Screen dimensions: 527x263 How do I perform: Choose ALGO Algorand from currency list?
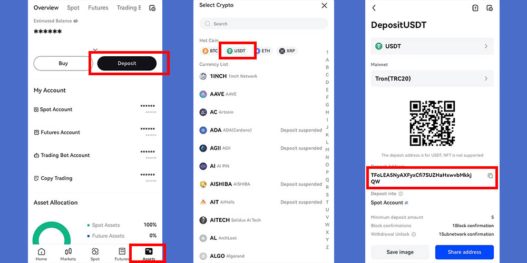[260, 256]
